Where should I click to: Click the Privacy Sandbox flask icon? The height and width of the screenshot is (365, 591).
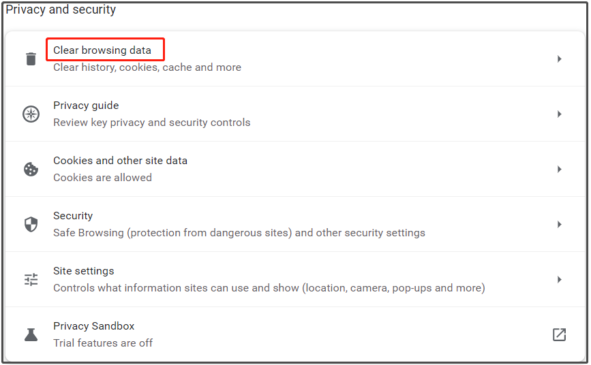pyautogui.click(x=31, y=334)
